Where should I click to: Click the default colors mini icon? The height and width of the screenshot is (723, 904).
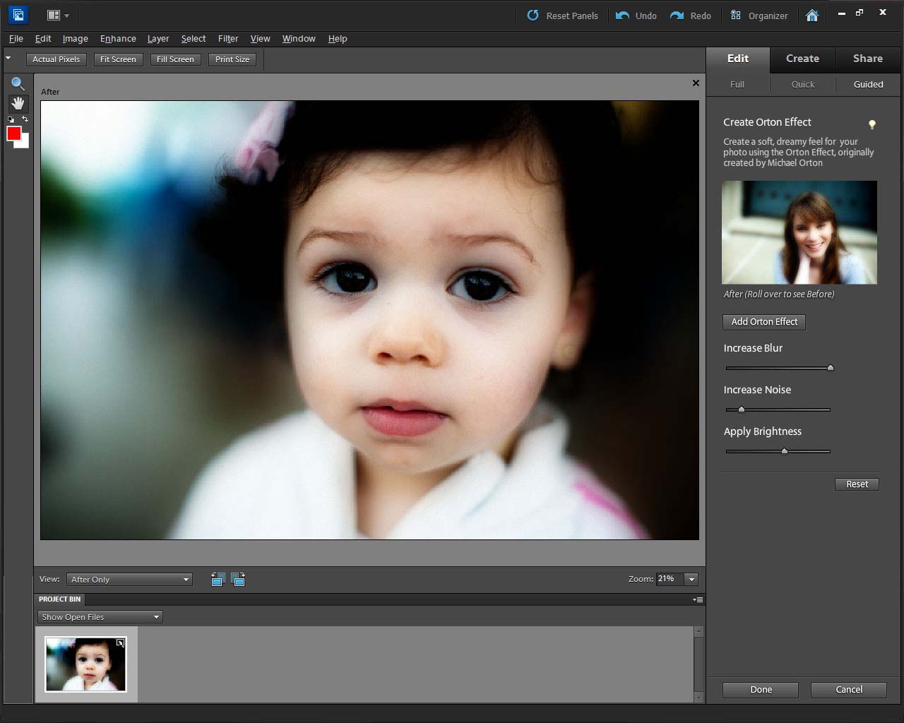click(11, 119)
